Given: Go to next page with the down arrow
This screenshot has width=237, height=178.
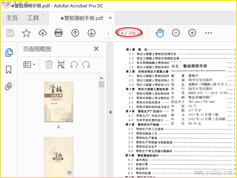Looking at the screenshot, I should 92,33.
